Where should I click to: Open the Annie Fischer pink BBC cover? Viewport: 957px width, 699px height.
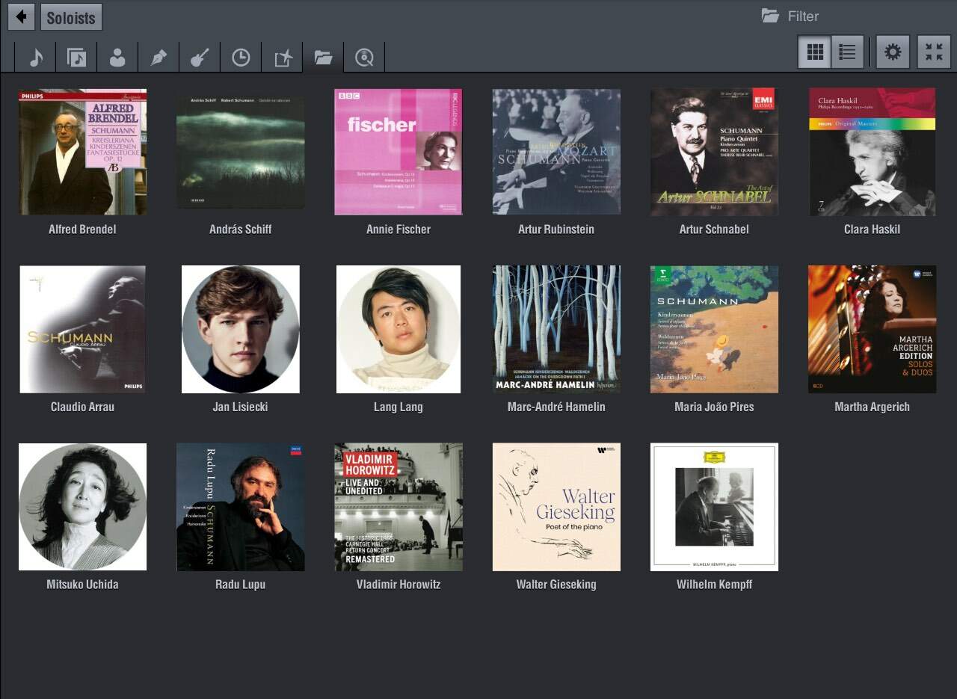click(x=399, y=152)
